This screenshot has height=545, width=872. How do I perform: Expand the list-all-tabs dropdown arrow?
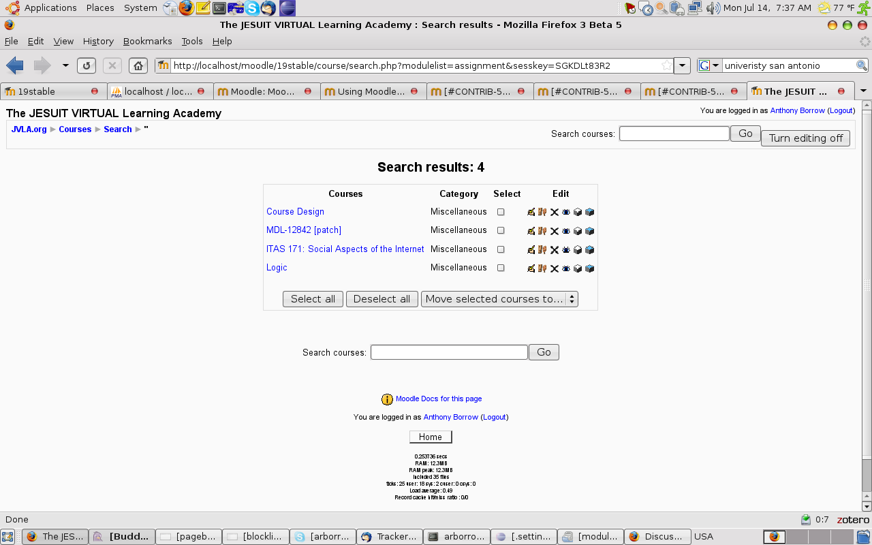click(864, 91)
